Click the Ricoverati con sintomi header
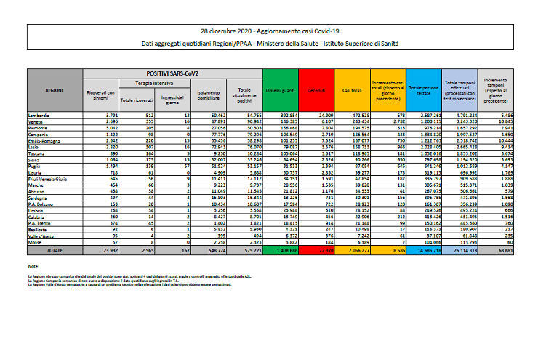Image resolution: width=538 pixels, height=349 pixels. pyautogui.click(x=100, y=95)
